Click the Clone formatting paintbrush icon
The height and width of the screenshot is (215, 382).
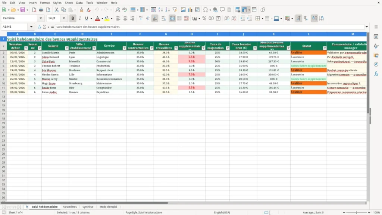[x=82, y=10]
